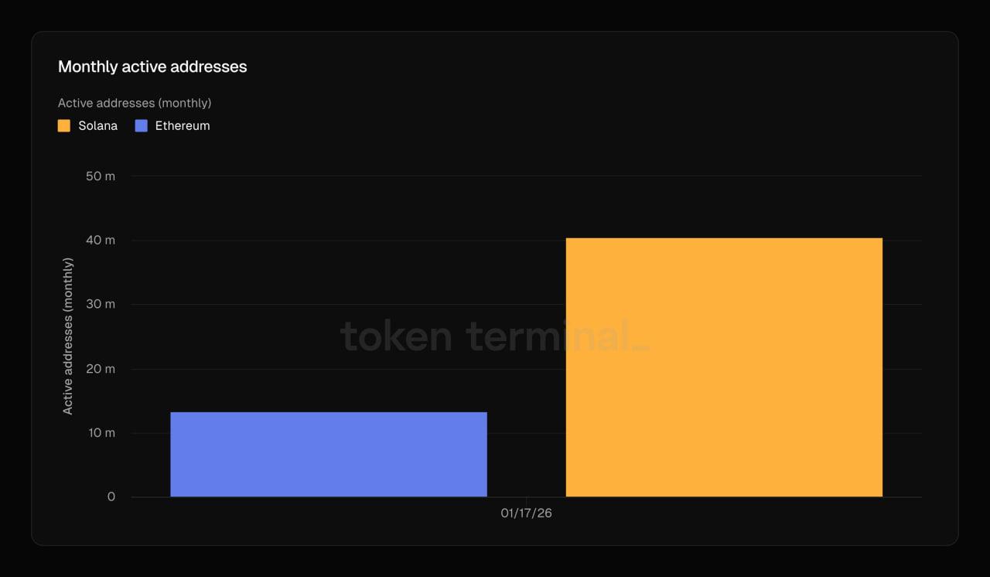The width and height of the screenshot is (990, 577).
Task: Click the 10 m axis label
Action: [101, 432]
